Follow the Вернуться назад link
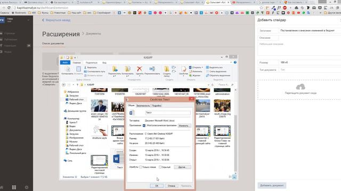 tap(56, 20)
